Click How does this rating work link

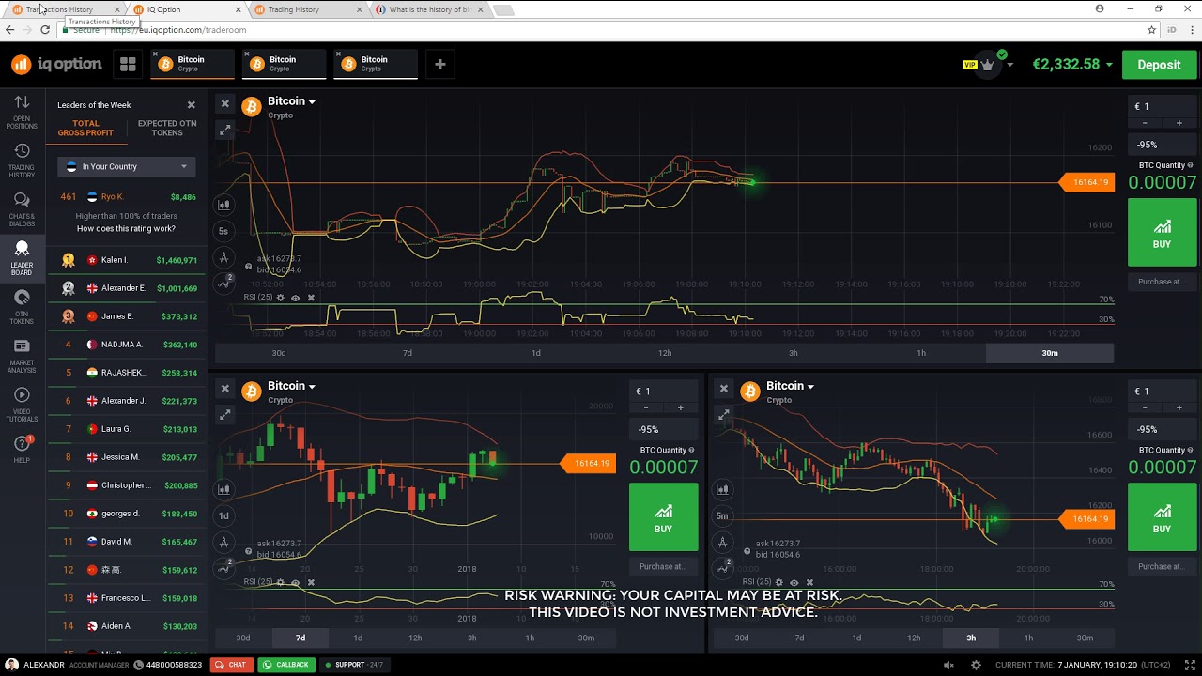(x=126, y=229)
